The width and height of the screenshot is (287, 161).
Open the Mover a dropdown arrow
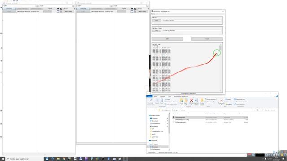181,105
